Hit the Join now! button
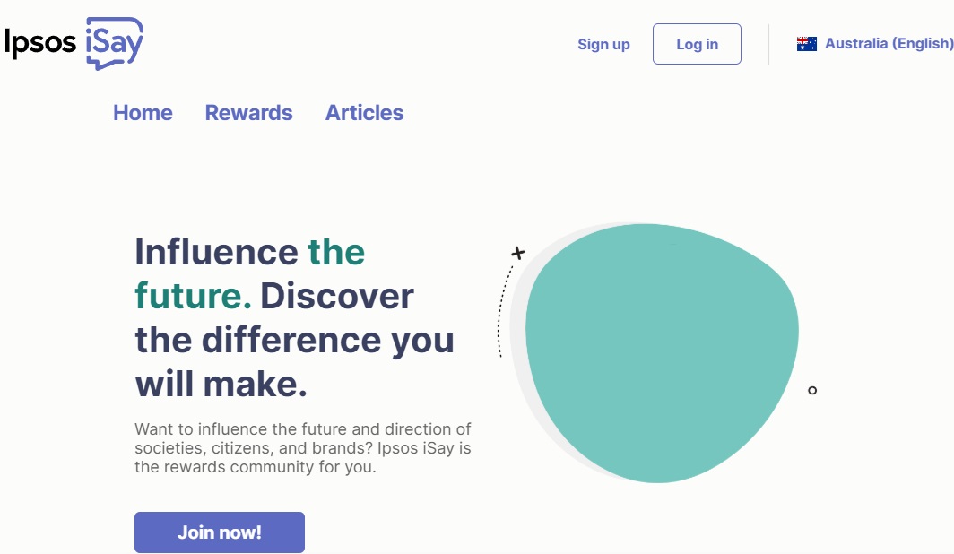Image resolution: width=954 pixels, height=554 pixels. click(220, 532)
